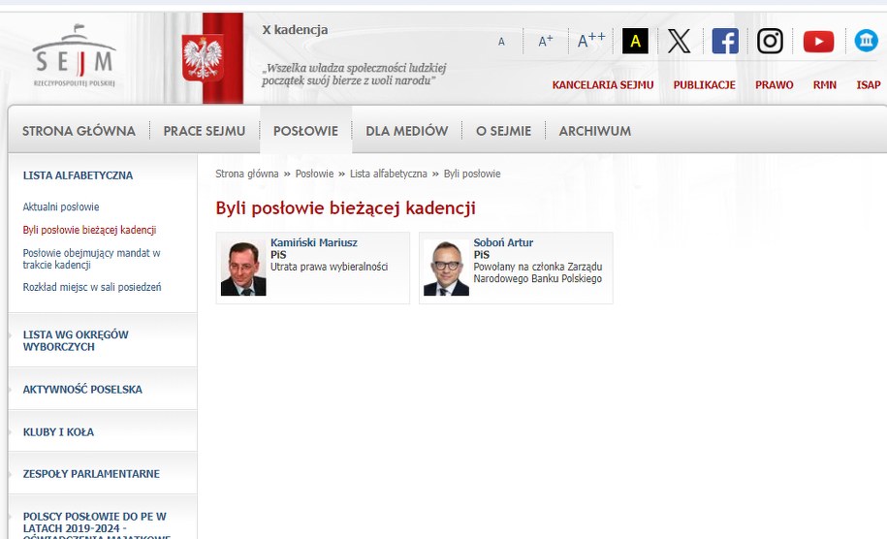The width and height of the screenshot is (887, 539).
Task: Open PRACE SEJMU menu
Action: [x=205, y=131]
